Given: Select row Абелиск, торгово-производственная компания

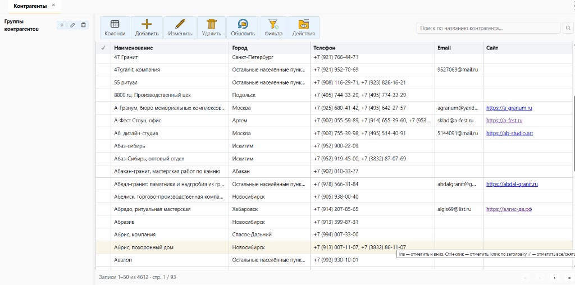Looking at the screenshot, I should pyautogui.click(x=334, y=197).
